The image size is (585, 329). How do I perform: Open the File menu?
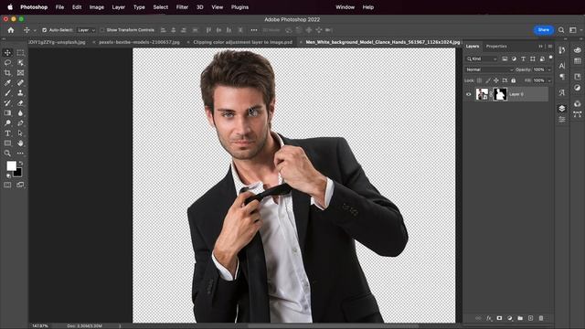pos(59,7)
